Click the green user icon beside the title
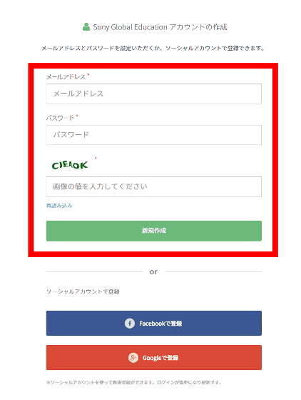 point(86,27)
